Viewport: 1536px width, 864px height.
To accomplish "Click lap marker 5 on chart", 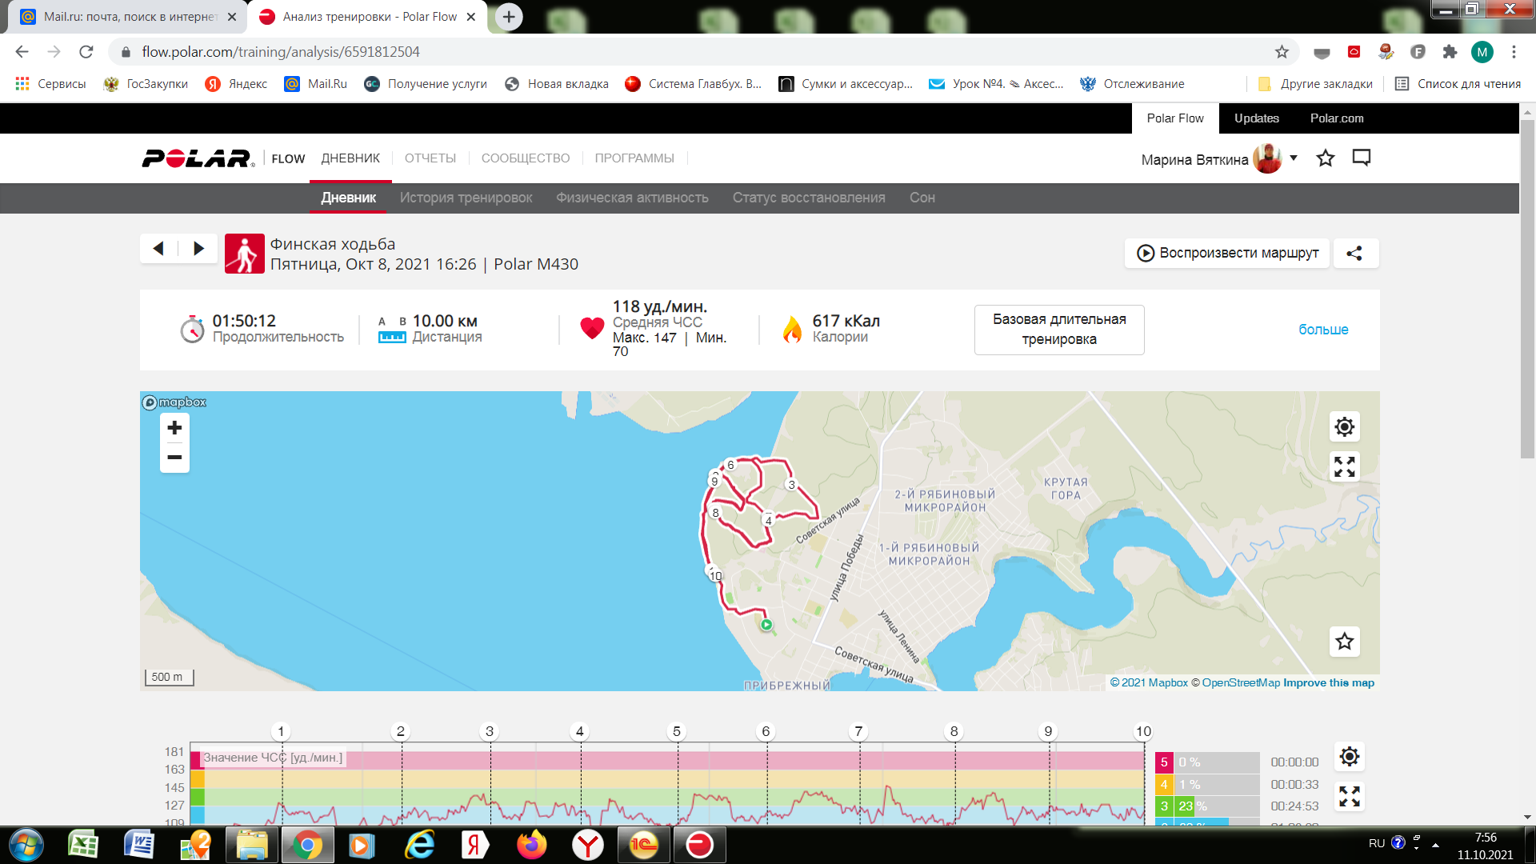I will (x=677, y=731).
